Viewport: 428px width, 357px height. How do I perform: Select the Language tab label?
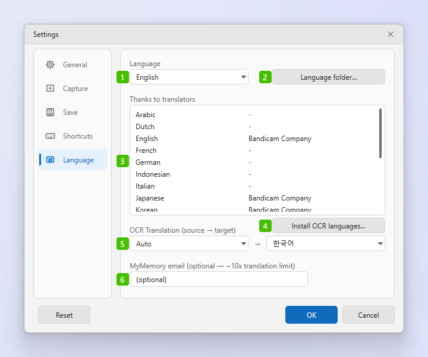pos(78,160)
